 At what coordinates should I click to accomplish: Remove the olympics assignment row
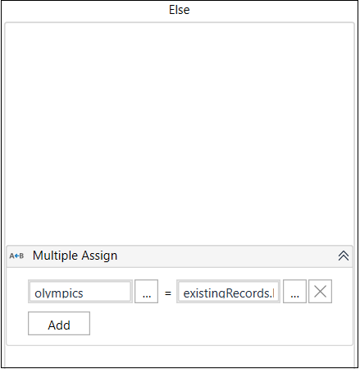tap(320, 291)
